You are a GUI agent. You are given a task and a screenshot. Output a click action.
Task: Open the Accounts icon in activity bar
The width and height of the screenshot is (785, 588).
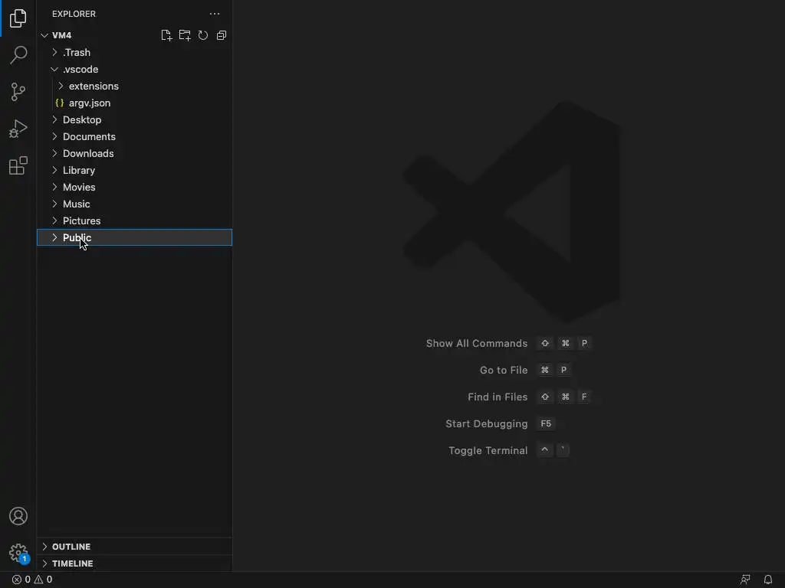coord(18,516)
